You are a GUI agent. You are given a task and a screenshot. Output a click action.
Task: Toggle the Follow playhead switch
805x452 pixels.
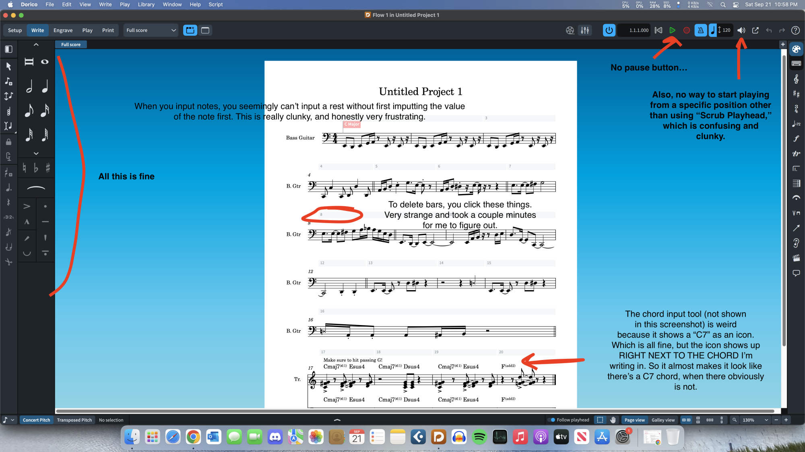tap(552, 420)
